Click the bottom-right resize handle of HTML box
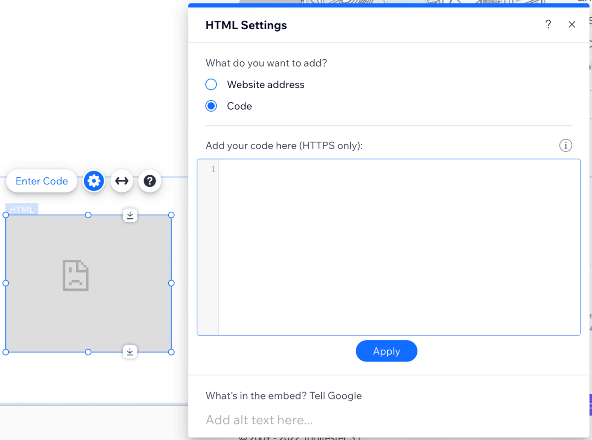This screenshot has width=592, height=440. pos(171,352)
